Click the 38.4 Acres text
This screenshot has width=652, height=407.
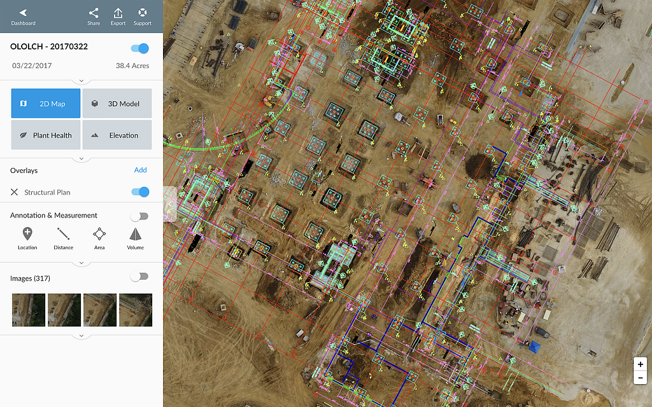[132, 66]
